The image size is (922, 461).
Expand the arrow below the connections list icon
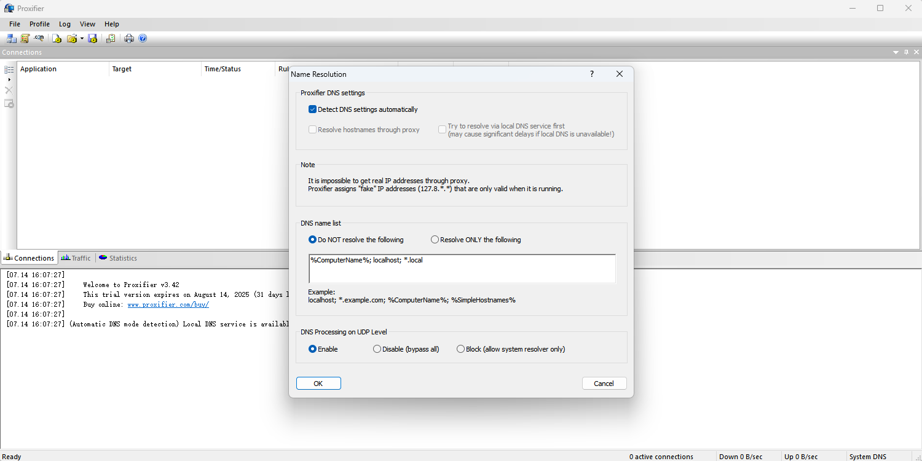tap(9, 80)
